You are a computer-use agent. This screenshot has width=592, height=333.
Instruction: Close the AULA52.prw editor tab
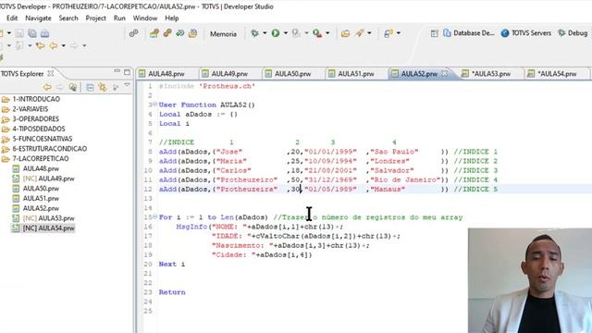(x=445, y=73)
